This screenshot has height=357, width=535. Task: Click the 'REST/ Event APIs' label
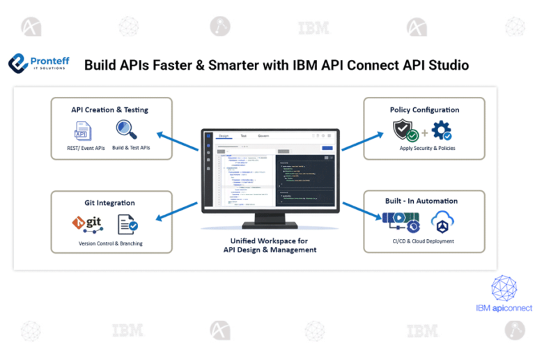coord(86,148)
